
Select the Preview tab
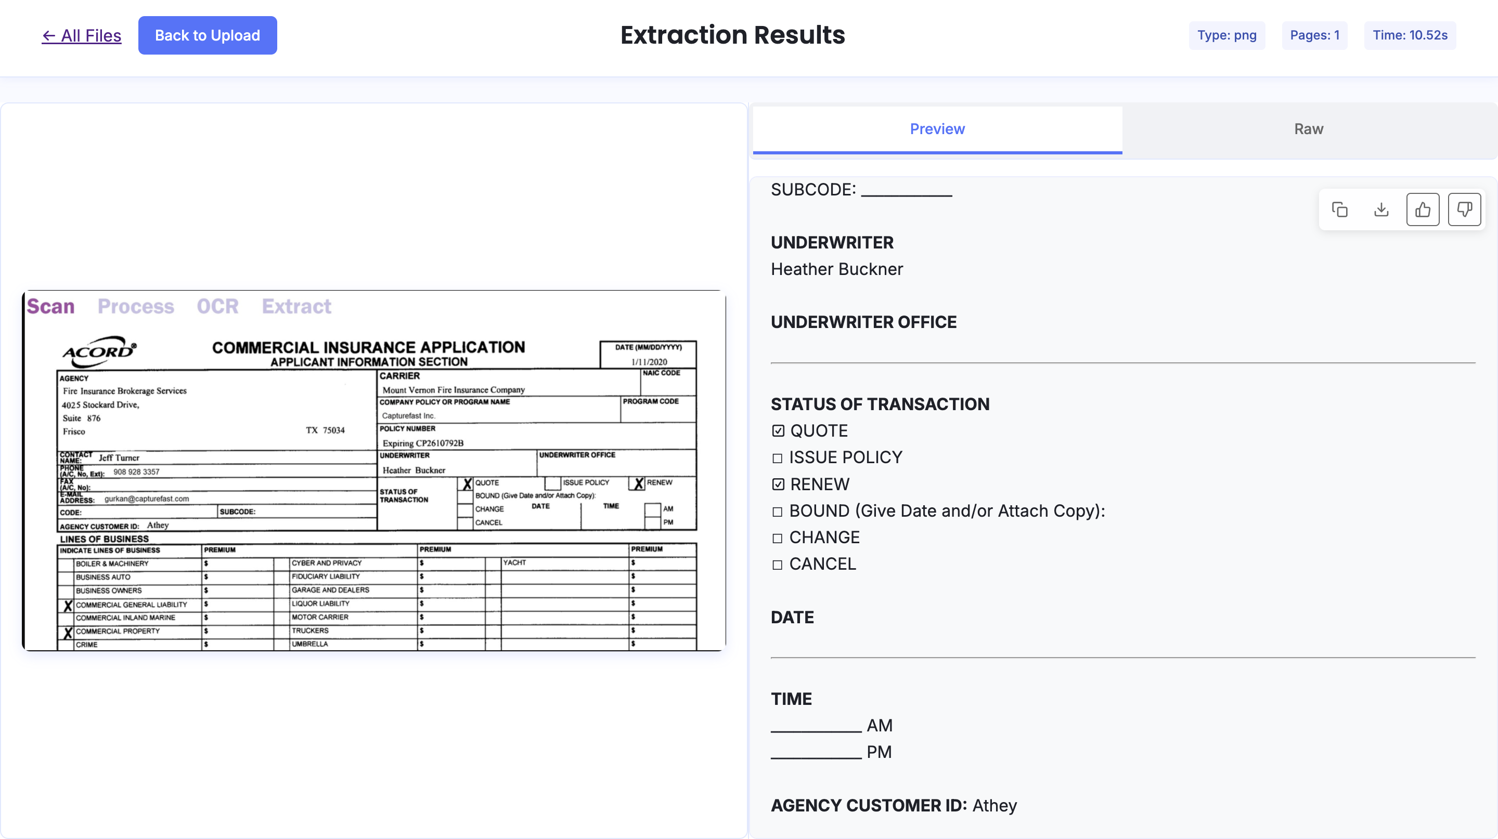coord(937,129)
